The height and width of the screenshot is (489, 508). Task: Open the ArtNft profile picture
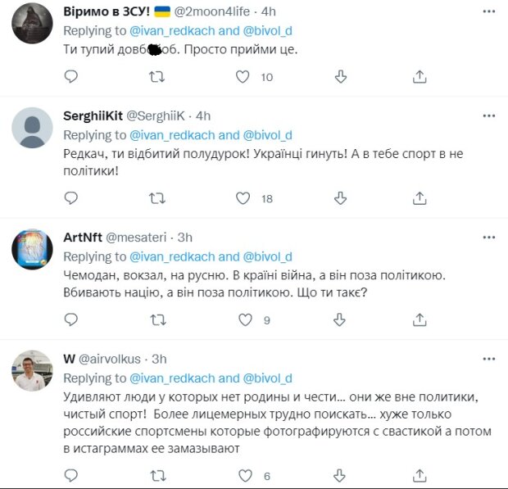point(33,249)
